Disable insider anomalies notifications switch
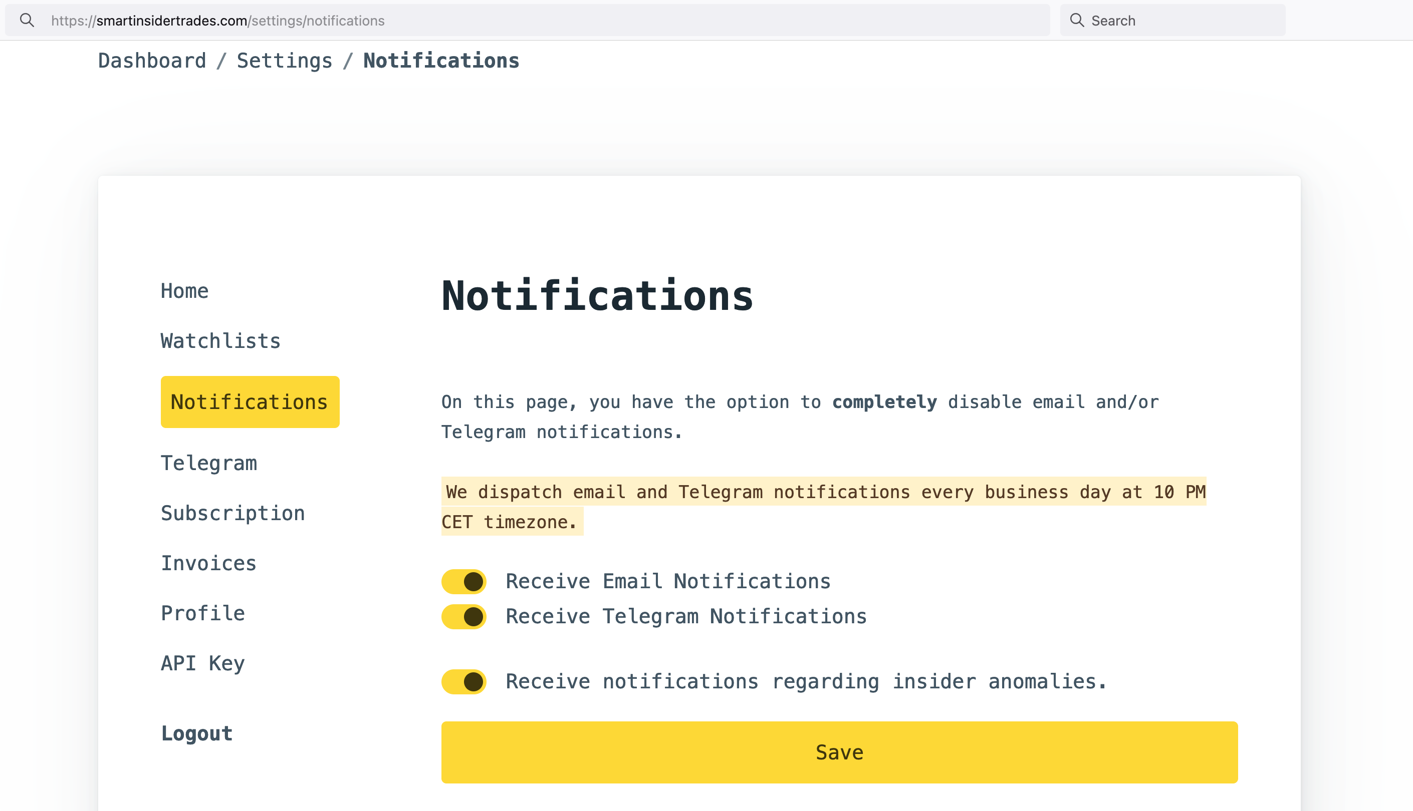This screenshot has width=1413, height=811. tap(464, 682)
